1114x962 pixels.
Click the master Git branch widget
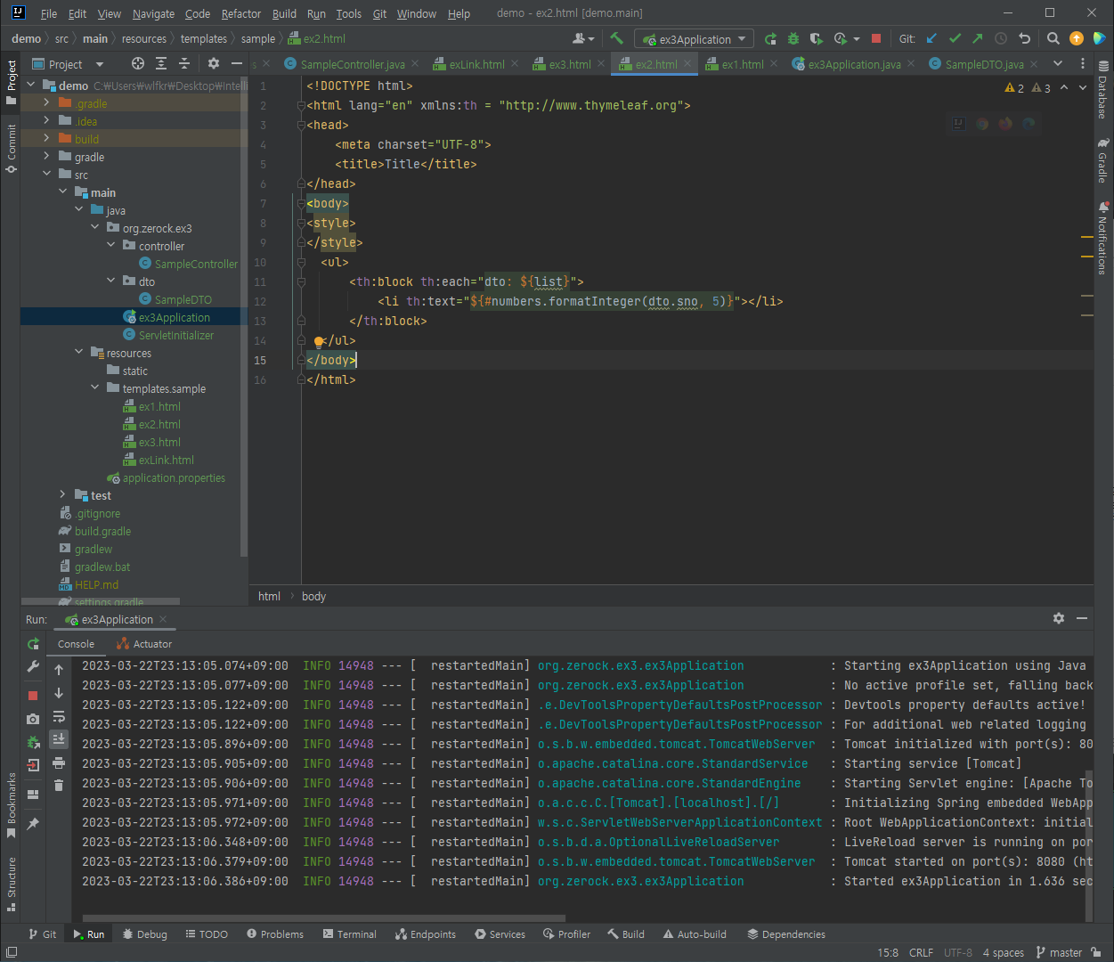[1059, 952]
